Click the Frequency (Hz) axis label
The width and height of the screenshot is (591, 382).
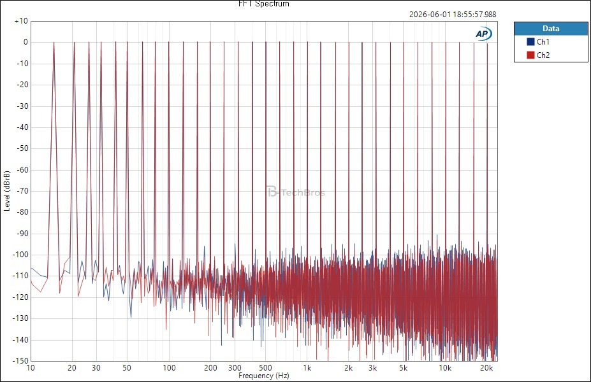[x=264, y=376]
